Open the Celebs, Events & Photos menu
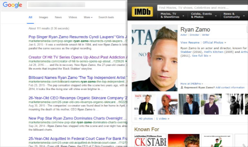The image size is (248, 147). [x=204, y=15]
